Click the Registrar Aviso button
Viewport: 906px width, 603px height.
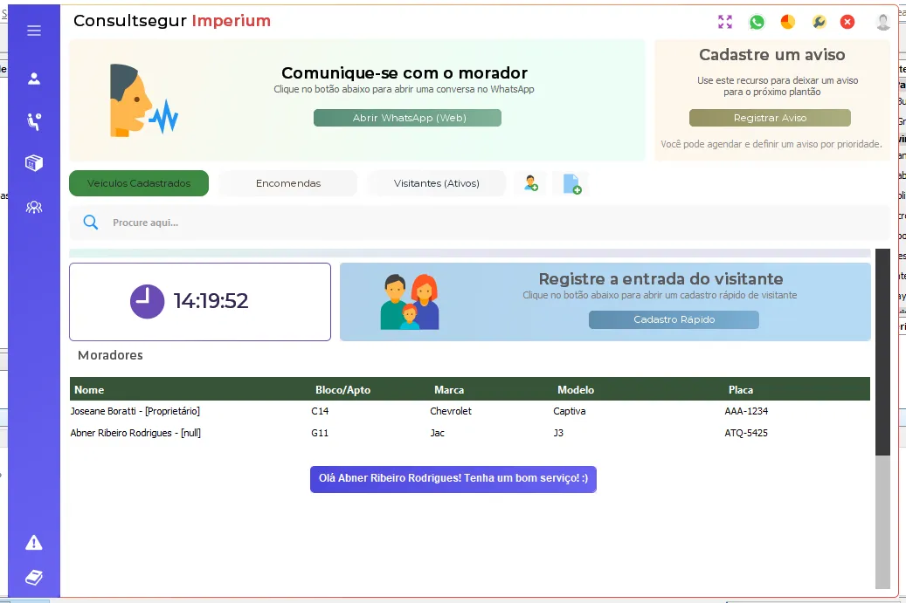tap(770, 118)
